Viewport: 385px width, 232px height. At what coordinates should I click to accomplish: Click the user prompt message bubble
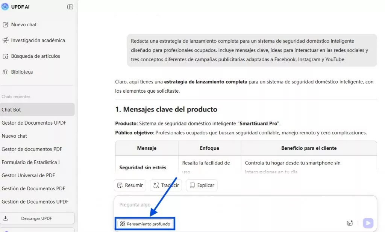tap(252, 50)
